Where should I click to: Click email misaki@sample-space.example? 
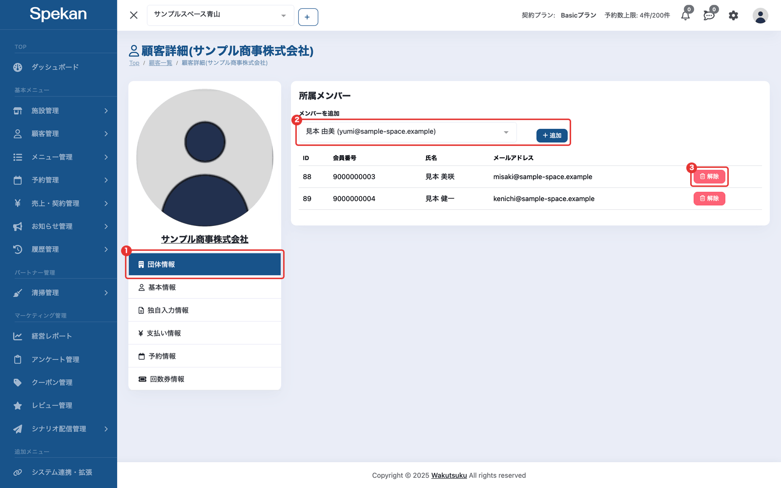coord(543,177)
